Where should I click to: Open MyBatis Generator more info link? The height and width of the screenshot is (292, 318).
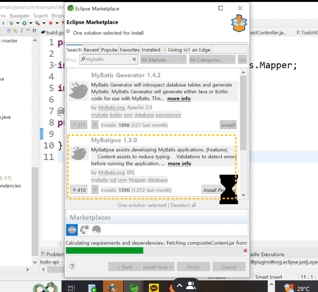179,99
